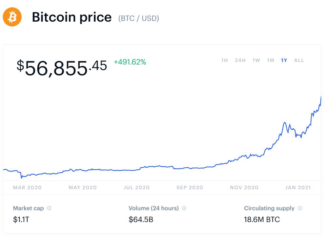This screenshot has height=236, width=325.
Task: Click the (BTC / USD) pair label
Action: click(139, 18)
